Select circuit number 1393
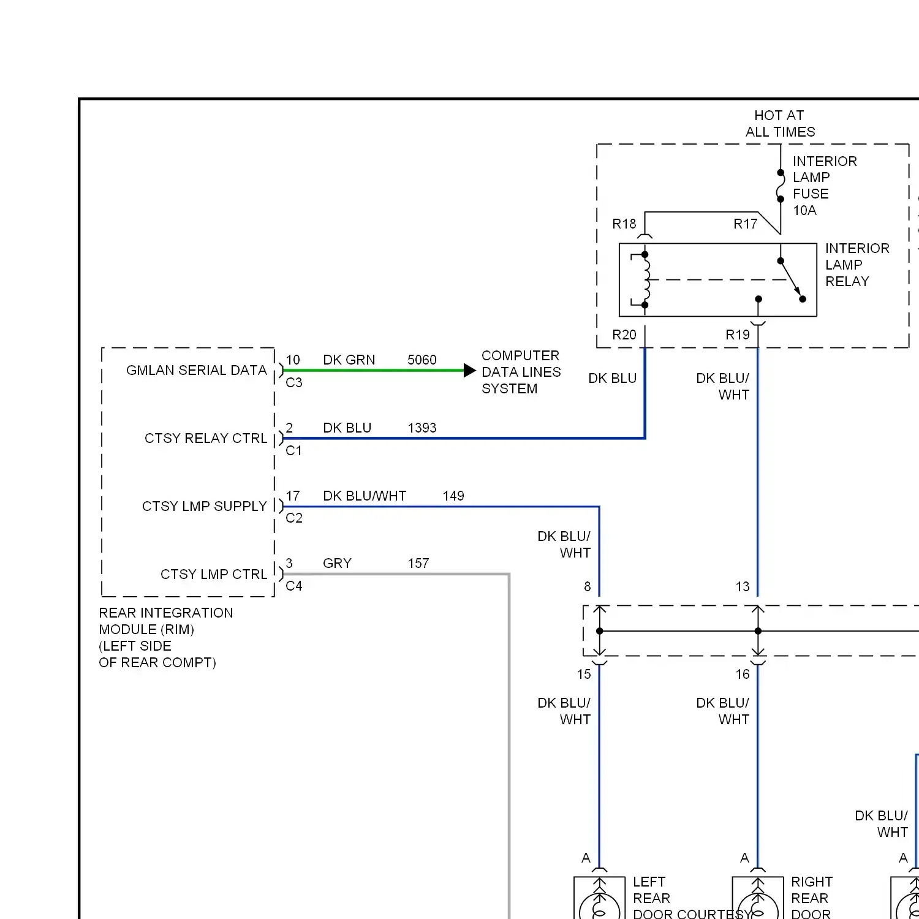This screenshot has width=919, height=919. pos(422,428)
